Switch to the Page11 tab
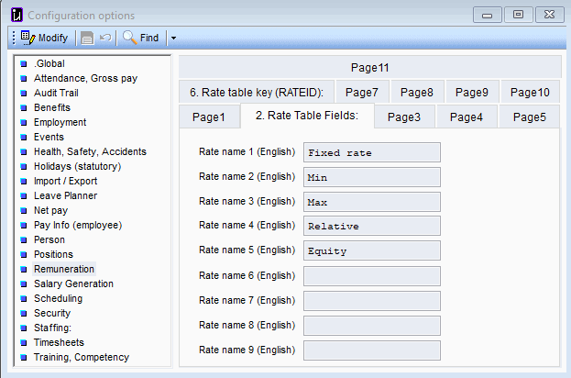 pyautogui.click(x=370, y=68)
